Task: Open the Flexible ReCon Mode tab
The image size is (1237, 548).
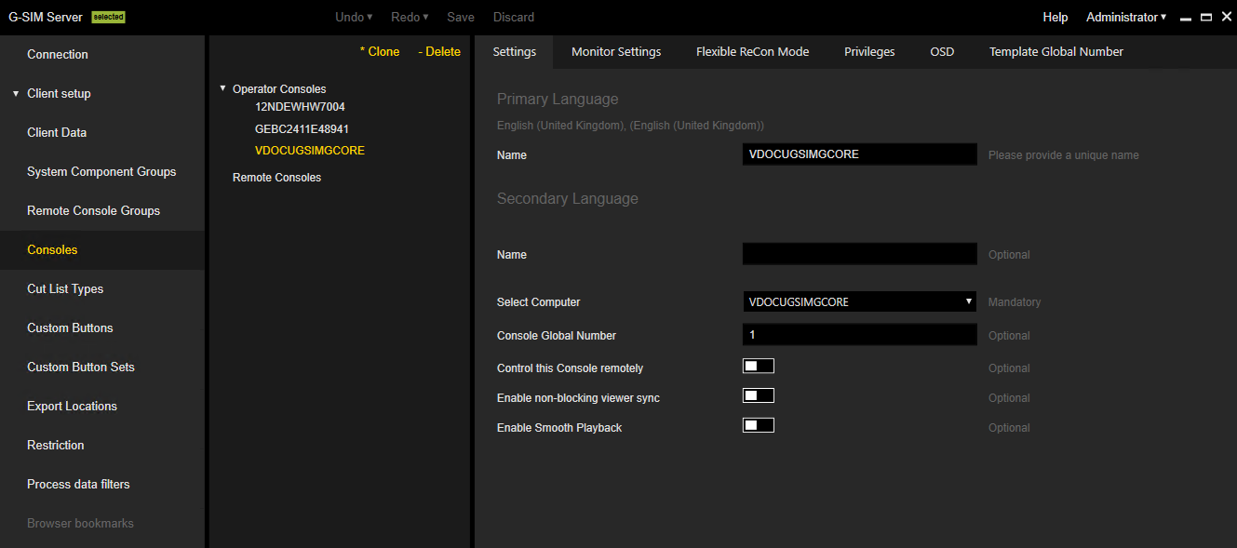Action: 752,52
